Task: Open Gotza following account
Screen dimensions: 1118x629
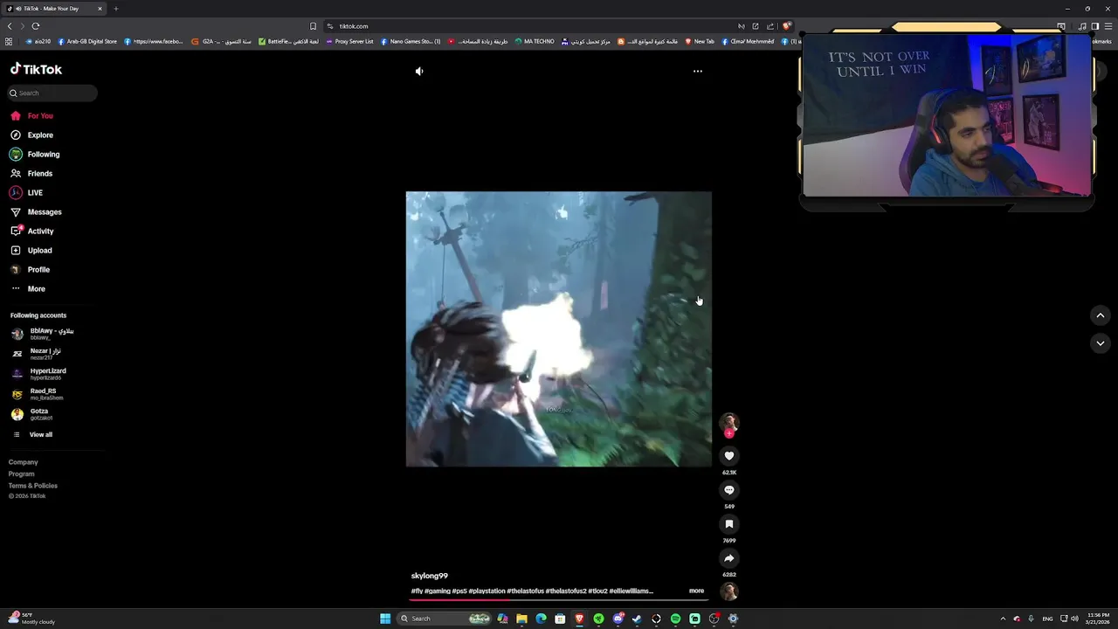Action: tap(31, 414)
